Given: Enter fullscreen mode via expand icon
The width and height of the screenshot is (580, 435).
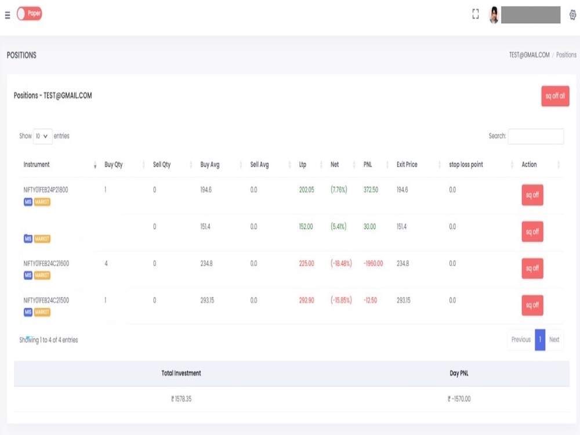Looking at the screenshot, I should click(x=476, y=14).
